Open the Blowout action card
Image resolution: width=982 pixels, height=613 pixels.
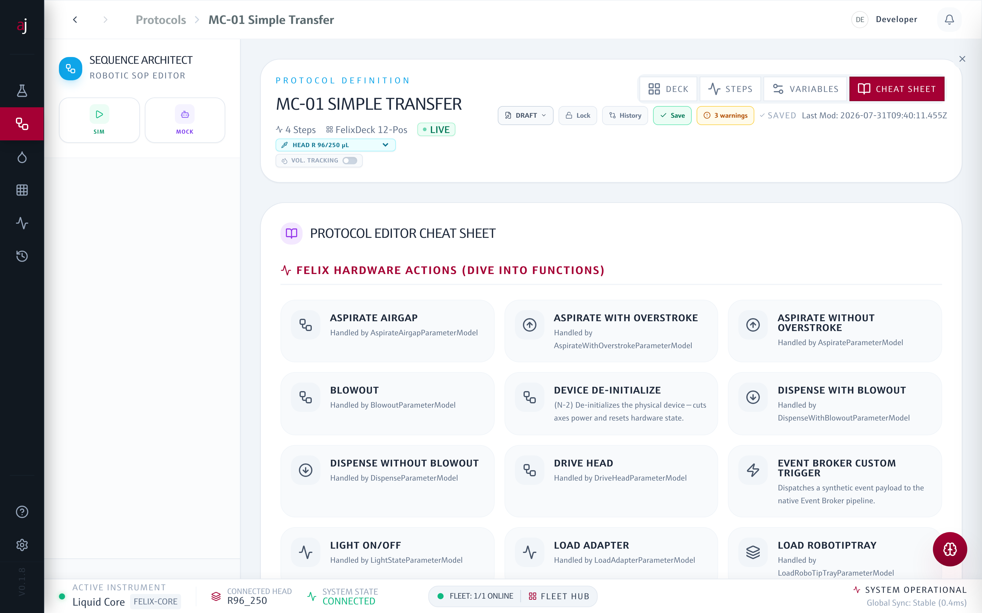click(x=387, y=403)
